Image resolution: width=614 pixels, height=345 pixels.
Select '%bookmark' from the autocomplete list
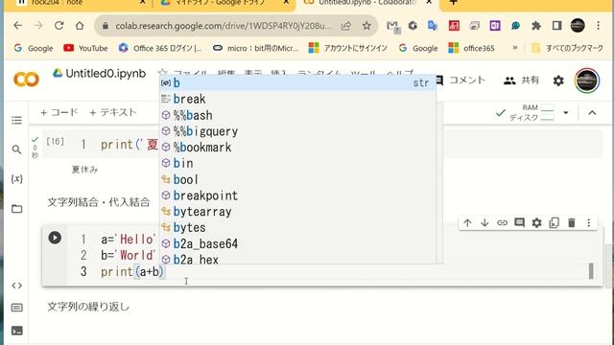pyautogui.click(x=297, y=147)
